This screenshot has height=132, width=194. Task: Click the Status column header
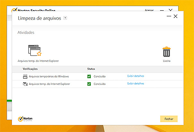[91, 69]
